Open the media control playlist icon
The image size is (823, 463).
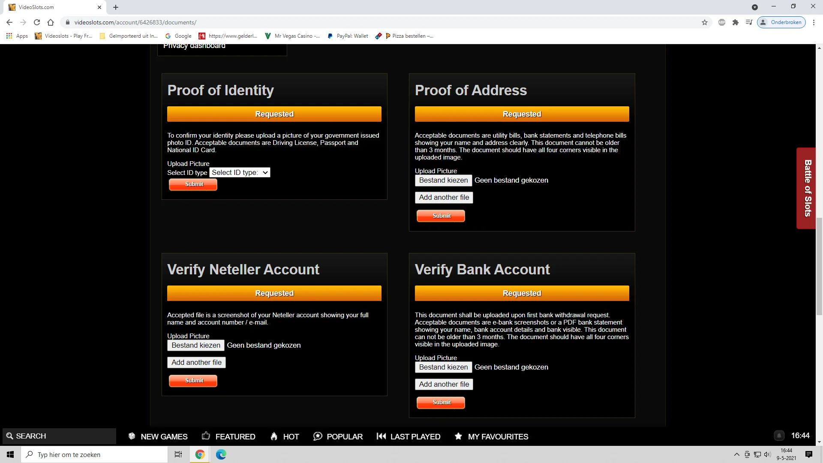(x=749, y=22)
